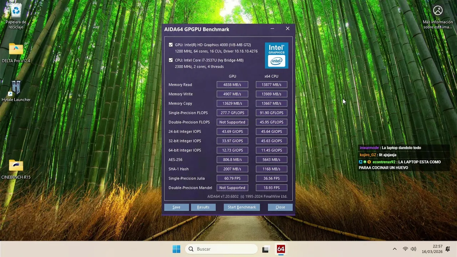Click the CPU value 45.64 GIOPS
The image size is (457, 257).
271,131
